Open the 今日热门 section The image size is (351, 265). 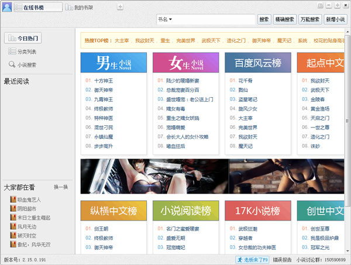[x=22, y=39]
